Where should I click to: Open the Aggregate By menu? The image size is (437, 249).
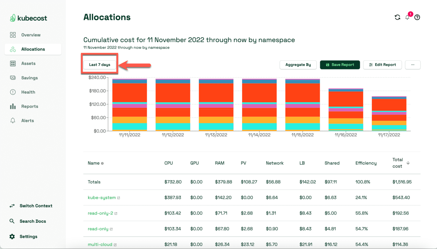[298, 65]
